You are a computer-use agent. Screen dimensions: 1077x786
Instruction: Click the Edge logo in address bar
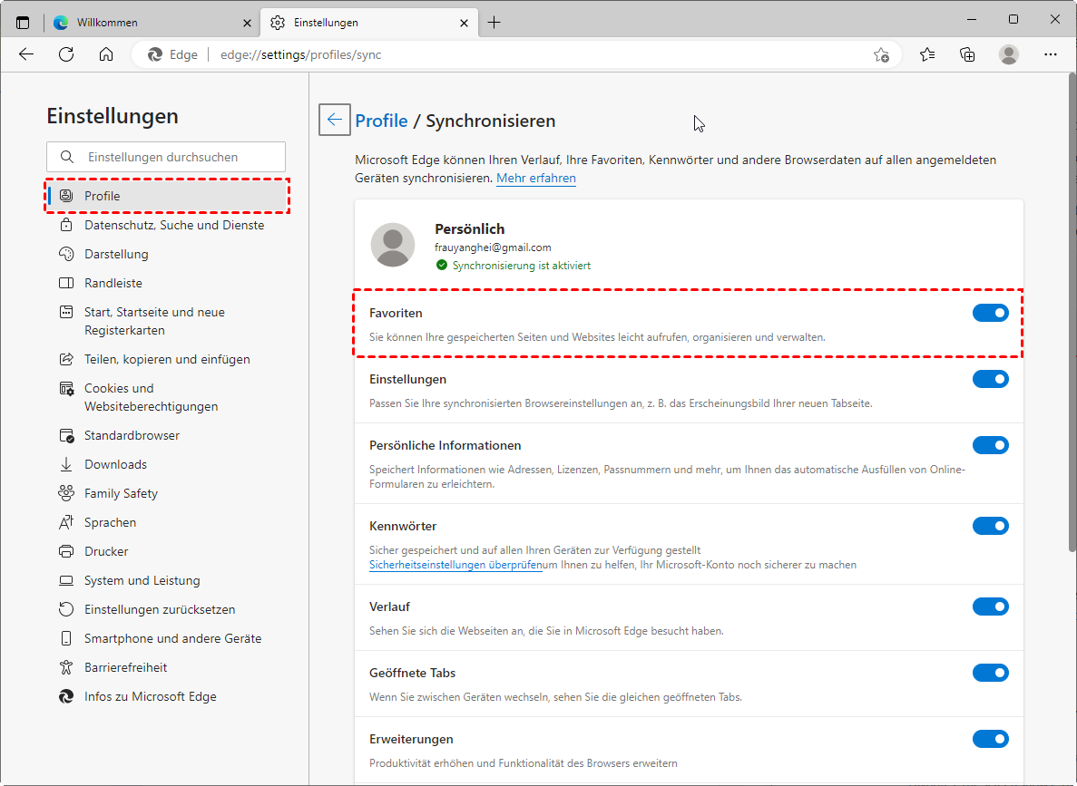pos(156,55)
